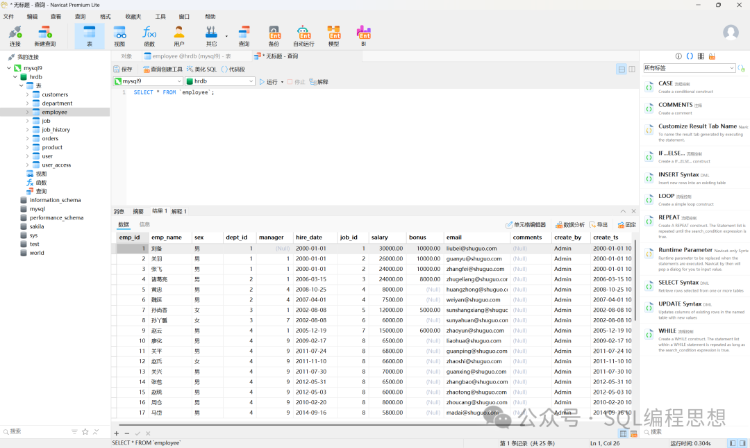Open the 所有标签 snippet filter dropdown
Viewport: 750px width, 448px height.
pyautogui.click(x=732, y=68)
